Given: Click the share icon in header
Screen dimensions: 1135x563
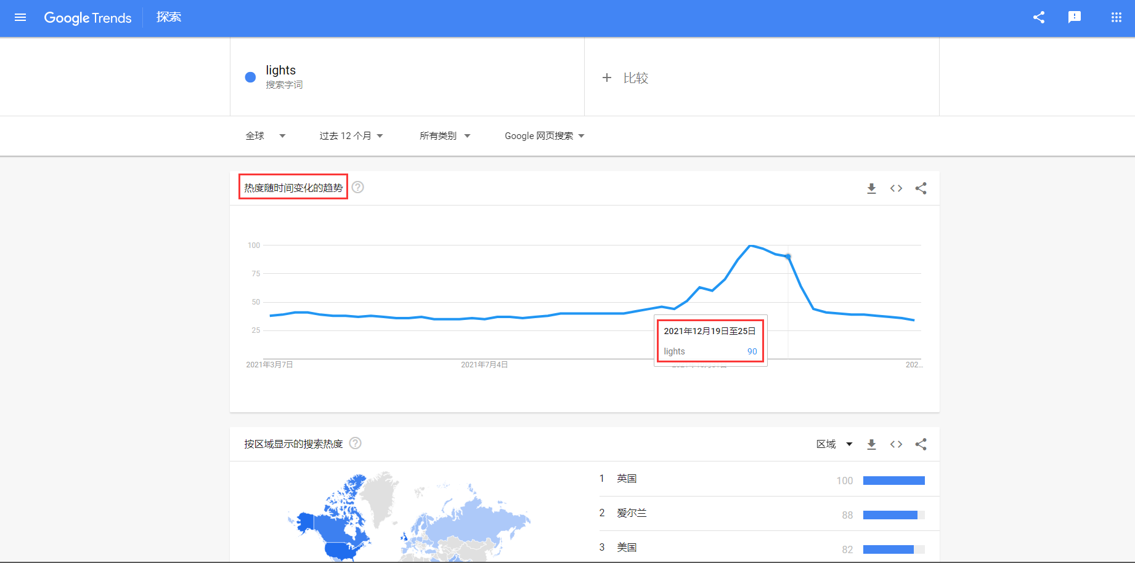Looking at the screenshot, I should (1039, 17).
